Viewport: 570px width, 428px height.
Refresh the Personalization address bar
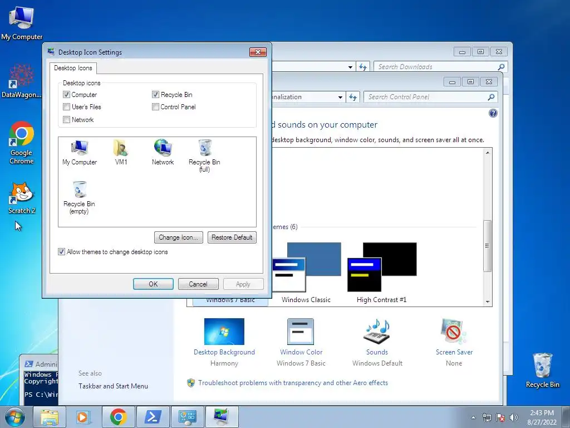352,97
